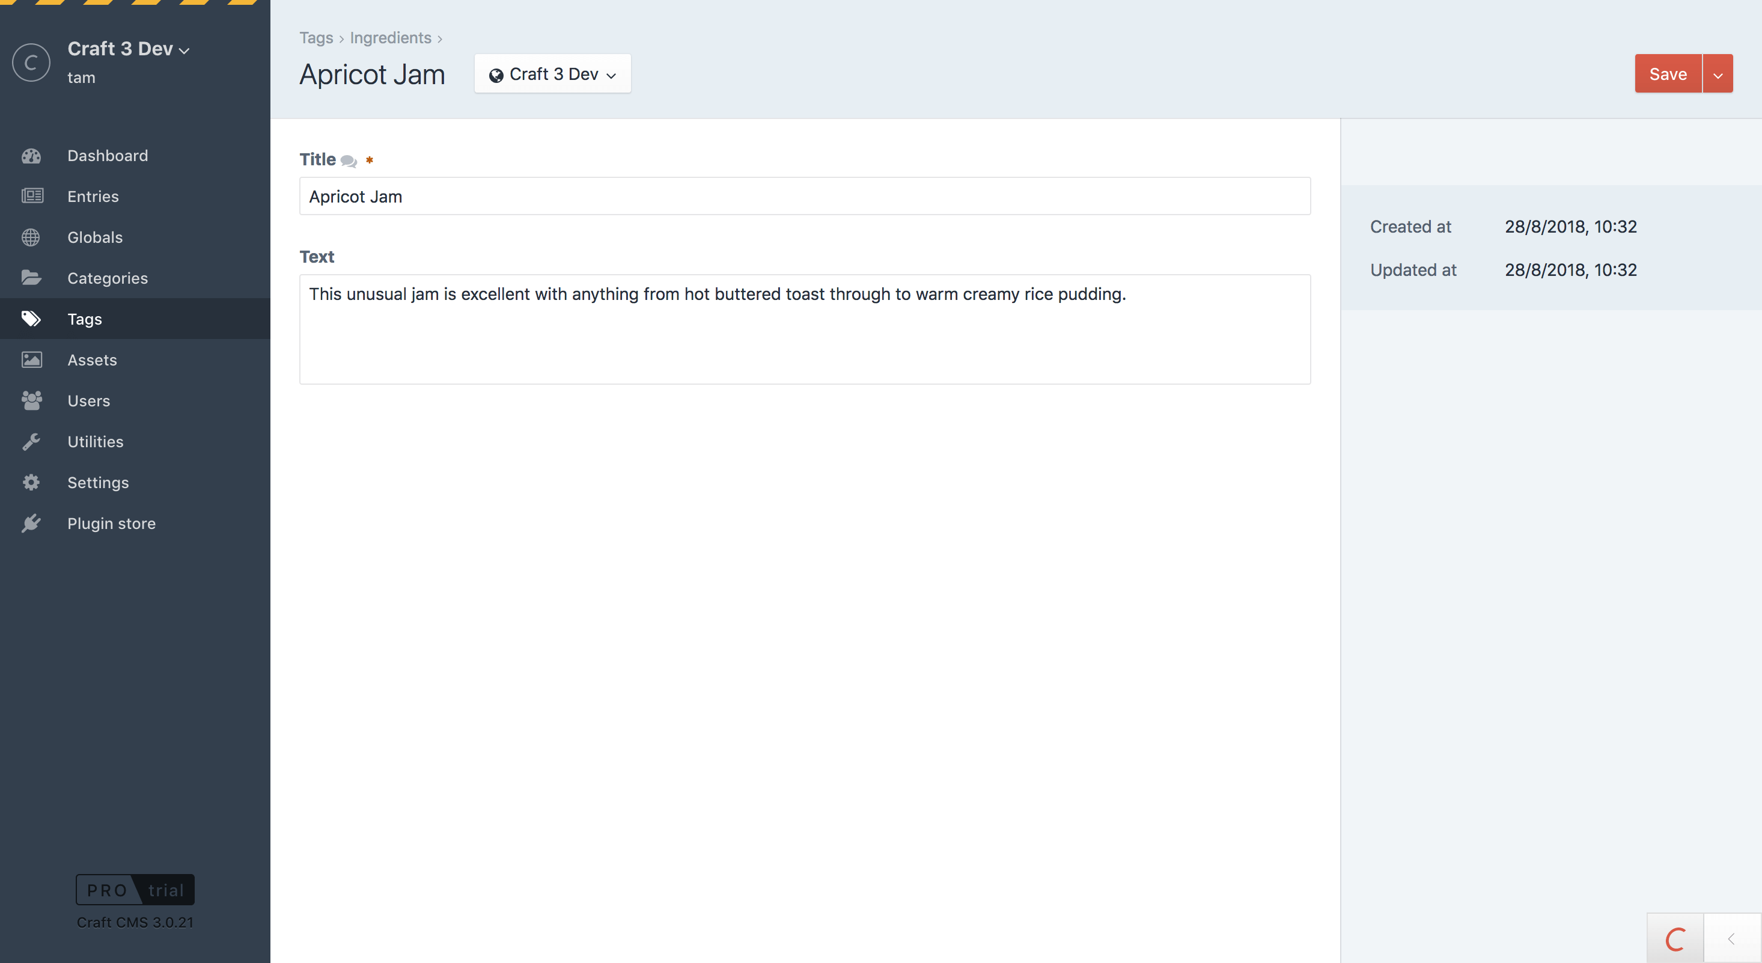The width and height of the screenshot is (1762, 963).
Task: Click the Tags breadcrumb link
Action: (316, 38)
